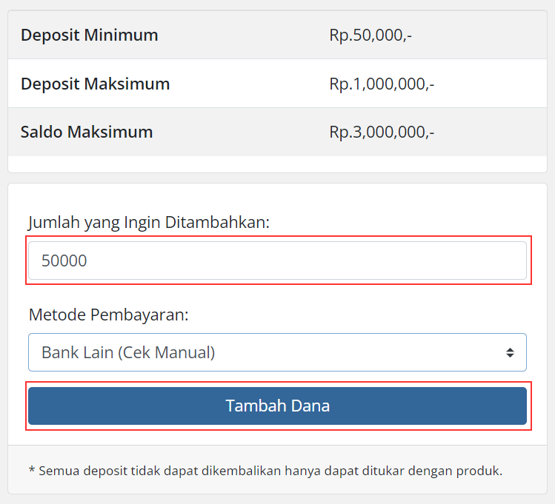Open the Metode Pembayaran dropdown
555x504 pixels.
point(277,352)
